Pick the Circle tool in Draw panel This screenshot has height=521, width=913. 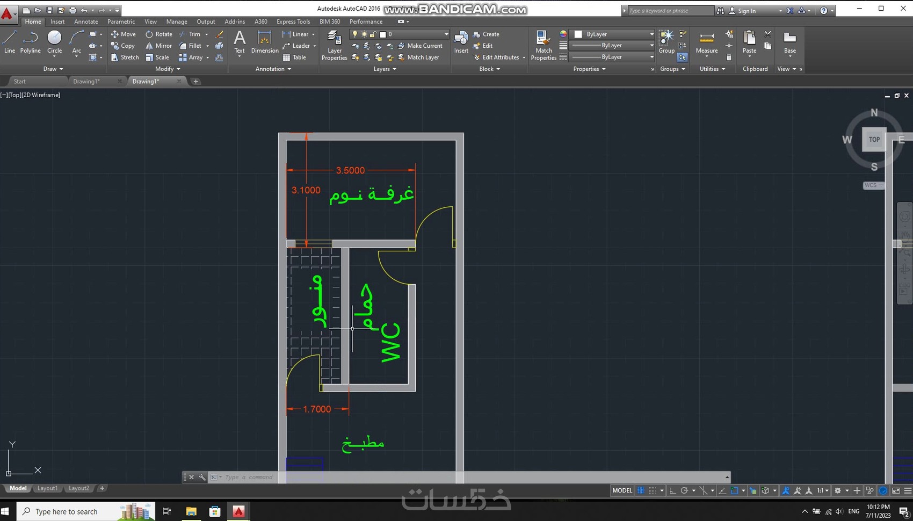[x=54, y=42]
